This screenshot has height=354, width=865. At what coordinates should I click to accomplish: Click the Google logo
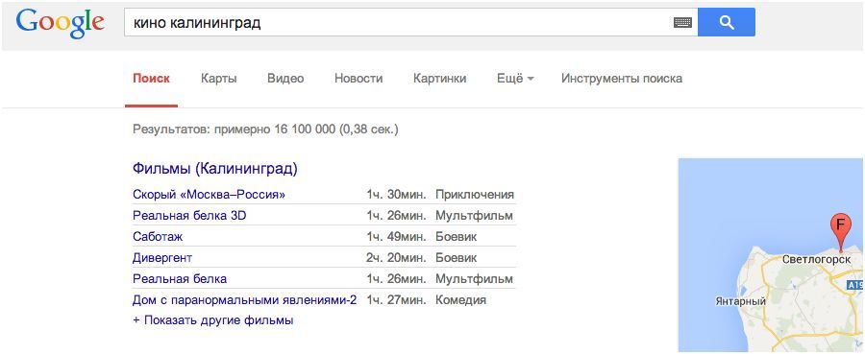tap(61, 24)
